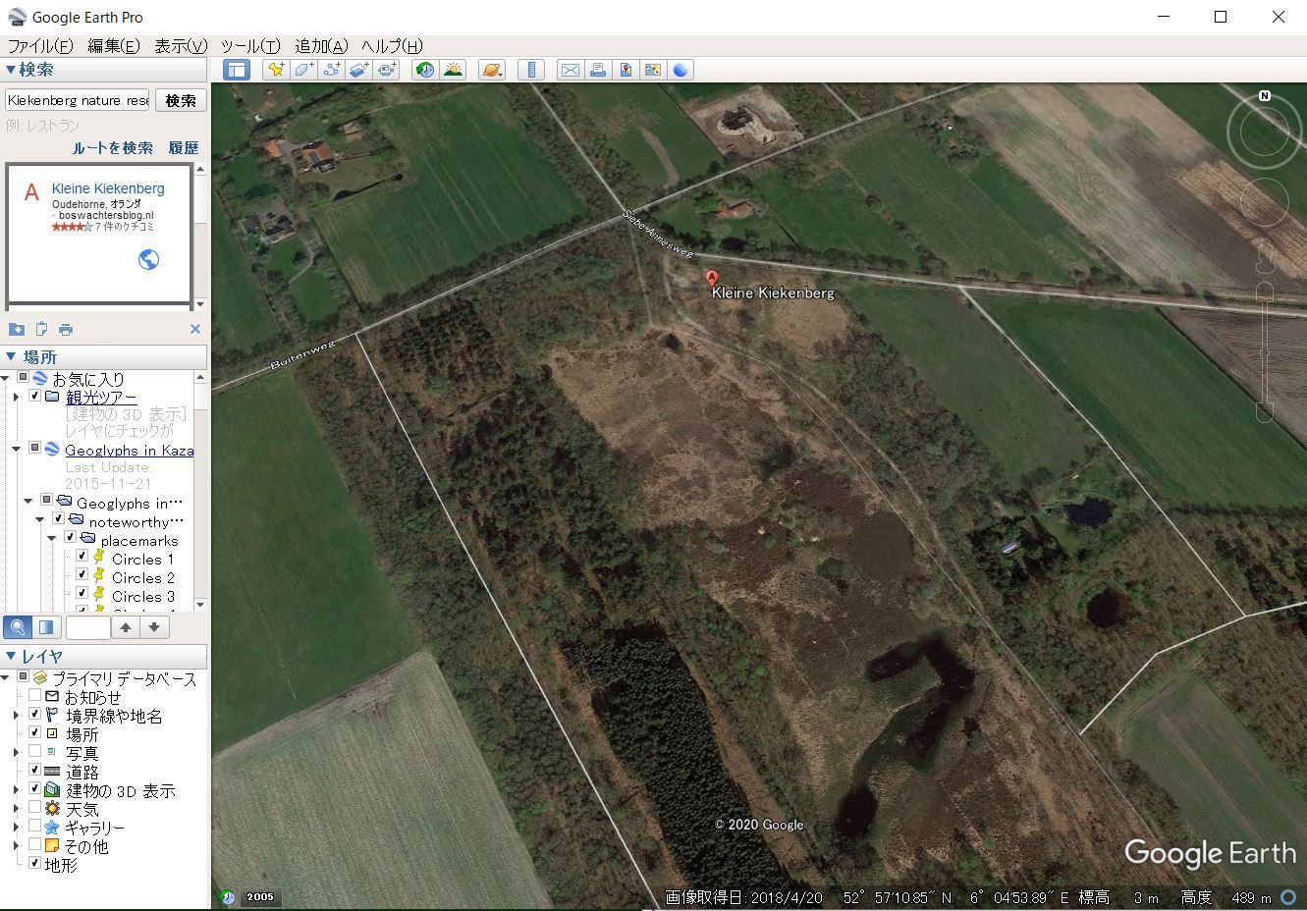Select the Add Path tool
The height and width of the screenshot is (911, 1307).
click(331, 70)
